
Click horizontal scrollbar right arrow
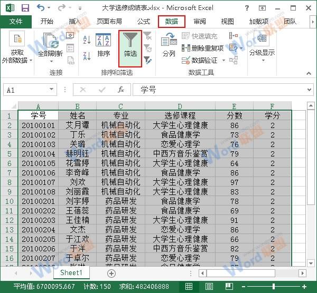(302, 273)
